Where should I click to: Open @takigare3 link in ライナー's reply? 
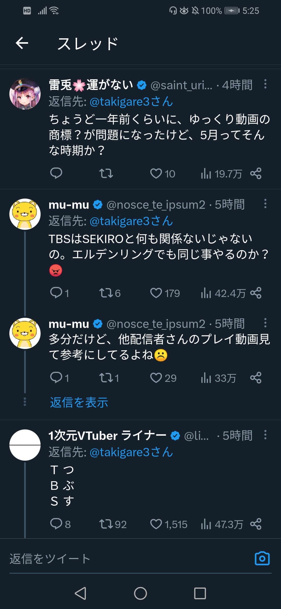coord(131,452)
